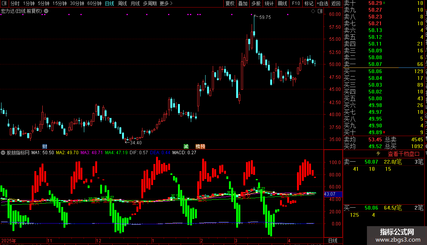Select the 60分钟 period

(x=94, y=3)
